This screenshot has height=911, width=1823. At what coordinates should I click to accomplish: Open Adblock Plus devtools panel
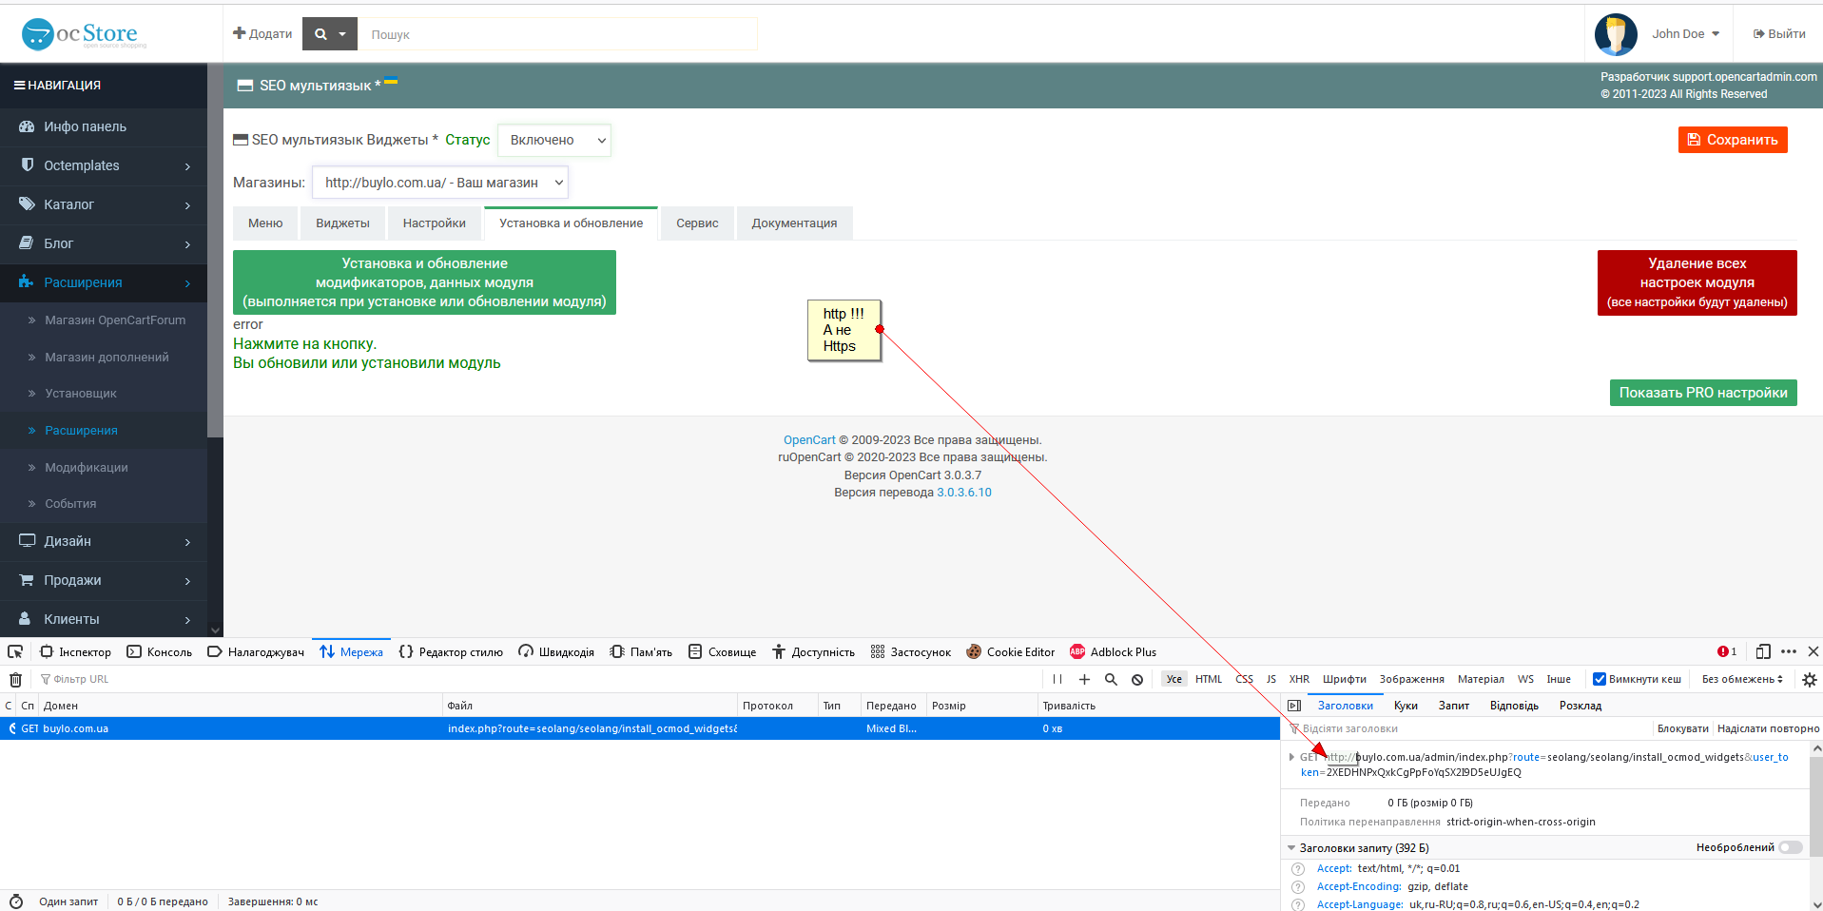(x=1113, y=651)
